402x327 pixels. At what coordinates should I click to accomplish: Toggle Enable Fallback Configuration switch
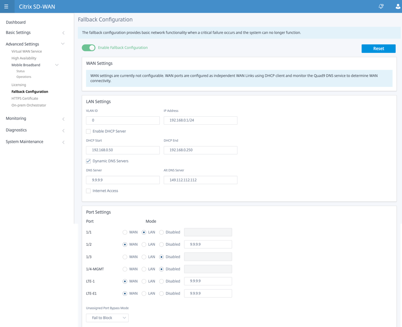[88, 47]
